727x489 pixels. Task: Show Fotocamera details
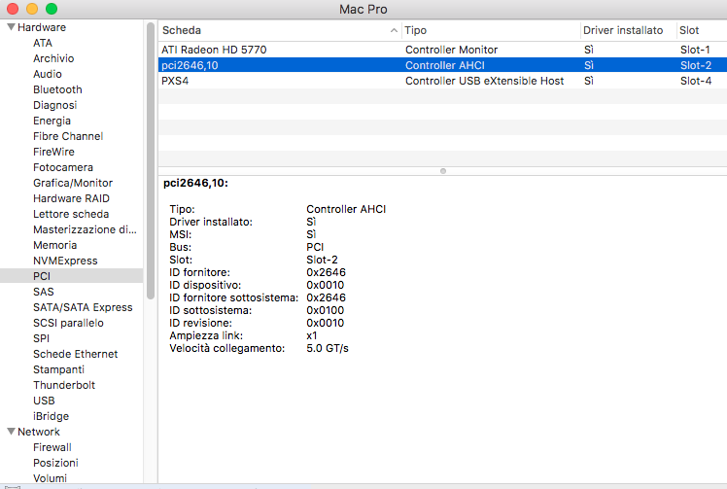click(63, 167)
